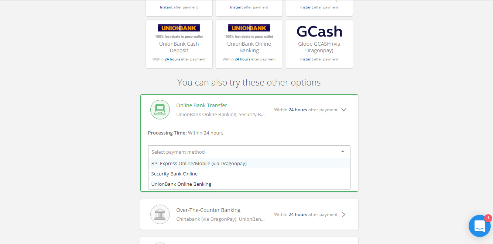
Task: Click the Select payment method field
Action: click(x=244, y=152)
